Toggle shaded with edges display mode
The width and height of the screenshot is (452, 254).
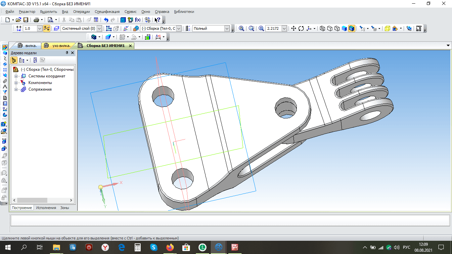[351, 28]
